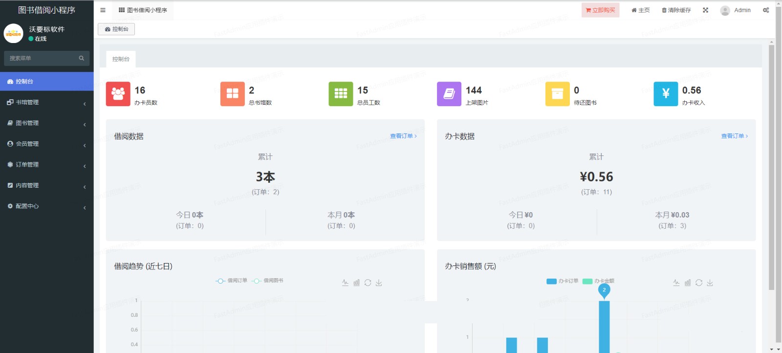The width and height of the screenshot is (782, 353).
Task: Open the 图书借阅小程序 top tab
Action: click(x=143, y=10)
